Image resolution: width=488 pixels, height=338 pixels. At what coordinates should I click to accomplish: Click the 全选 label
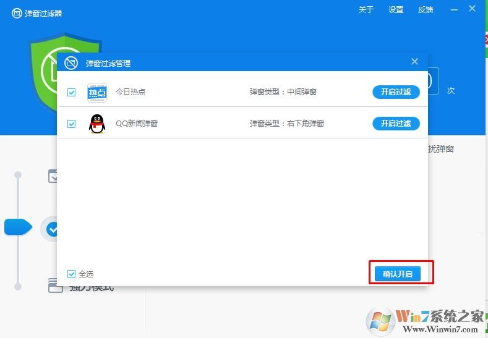click(x=86, y=274)
